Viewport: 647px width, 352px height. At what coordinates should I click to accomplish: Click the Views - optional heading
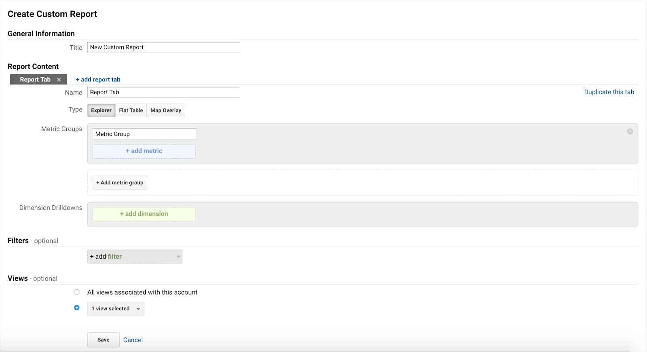[33, 278]
